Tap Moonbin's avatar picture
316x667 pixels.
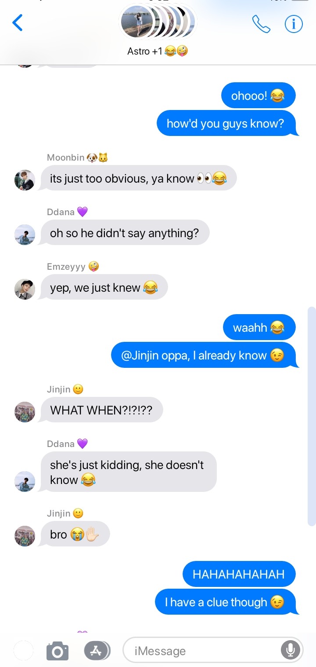pyautogui.click(x=25, y=180)
